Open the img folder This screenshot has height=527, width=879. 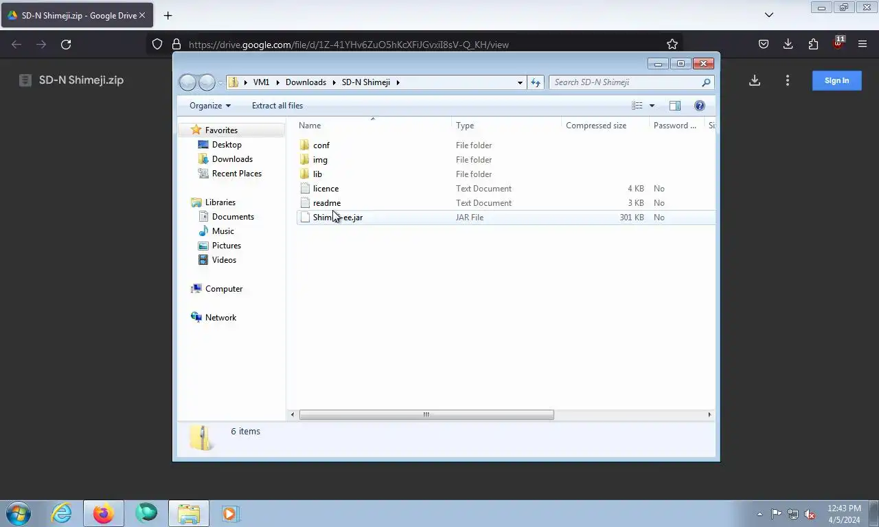point(320,160)
